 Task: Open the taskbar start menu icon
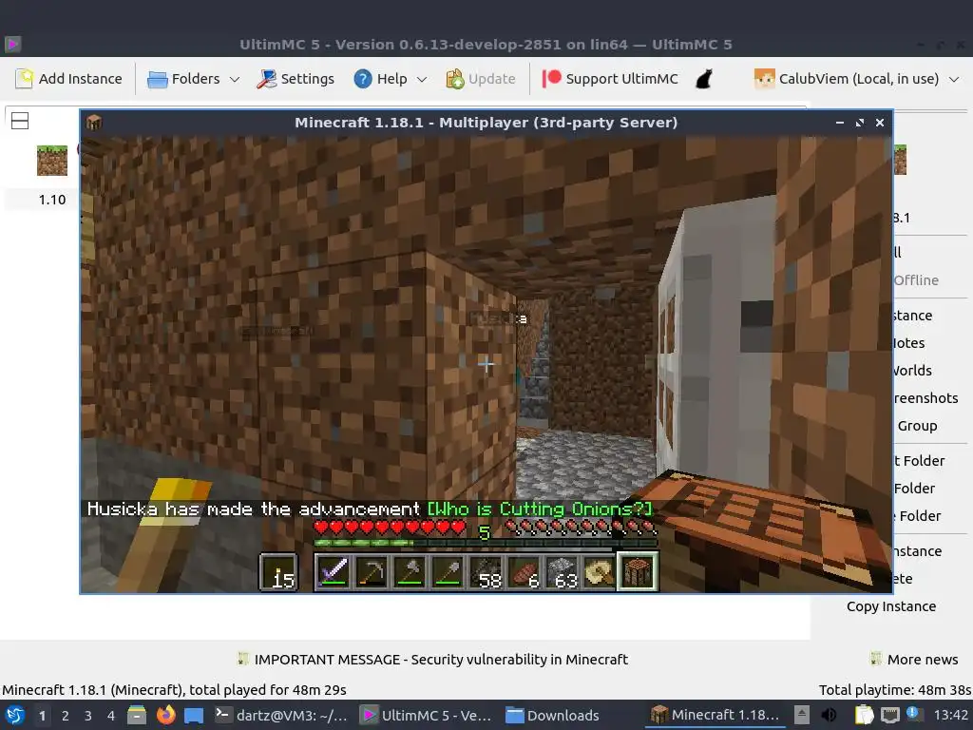click(x=14, y=715)
